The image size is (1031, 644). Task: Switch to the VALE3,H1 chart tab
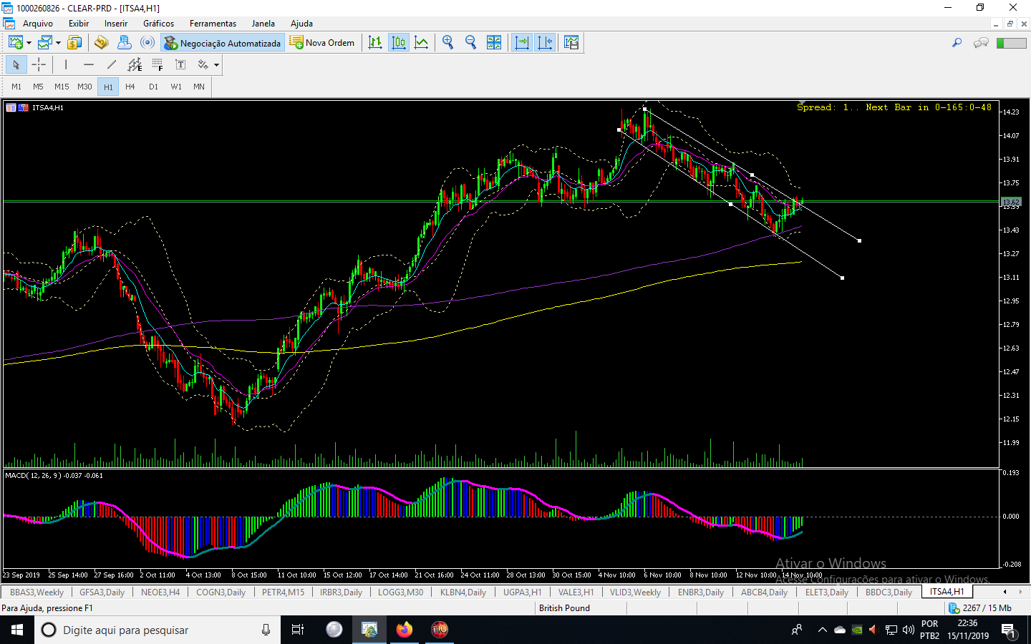(576, 592)
